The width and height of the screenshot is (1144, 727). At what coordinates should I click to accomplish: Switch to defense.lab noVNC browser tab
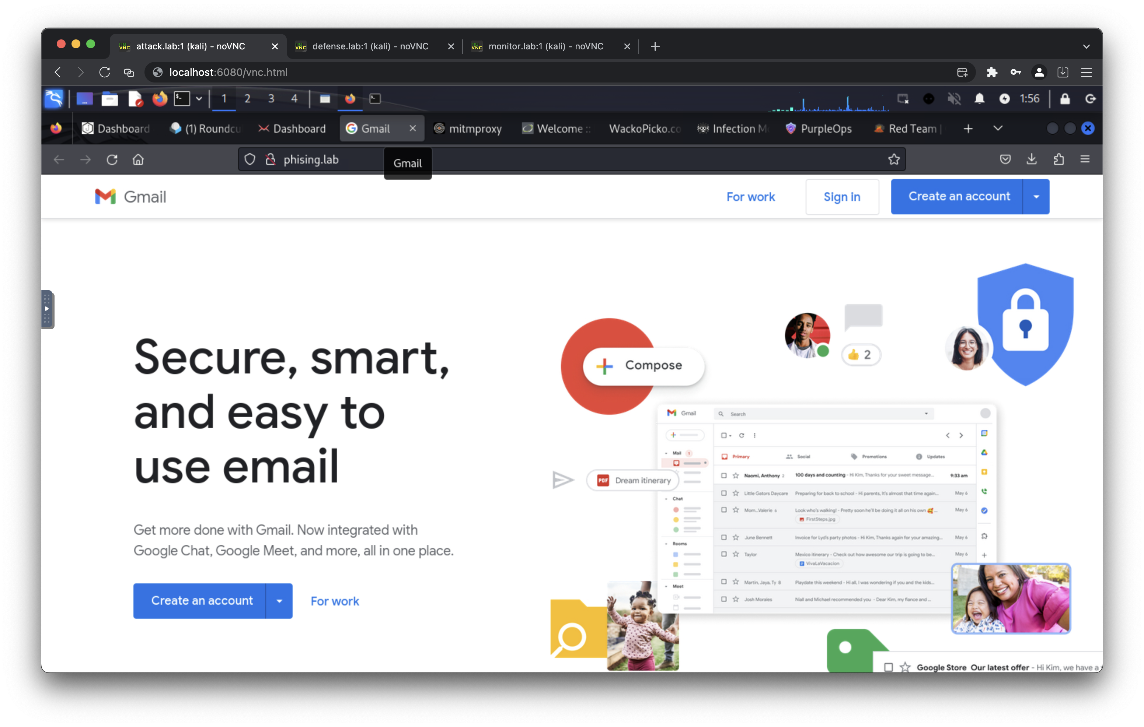370,46
